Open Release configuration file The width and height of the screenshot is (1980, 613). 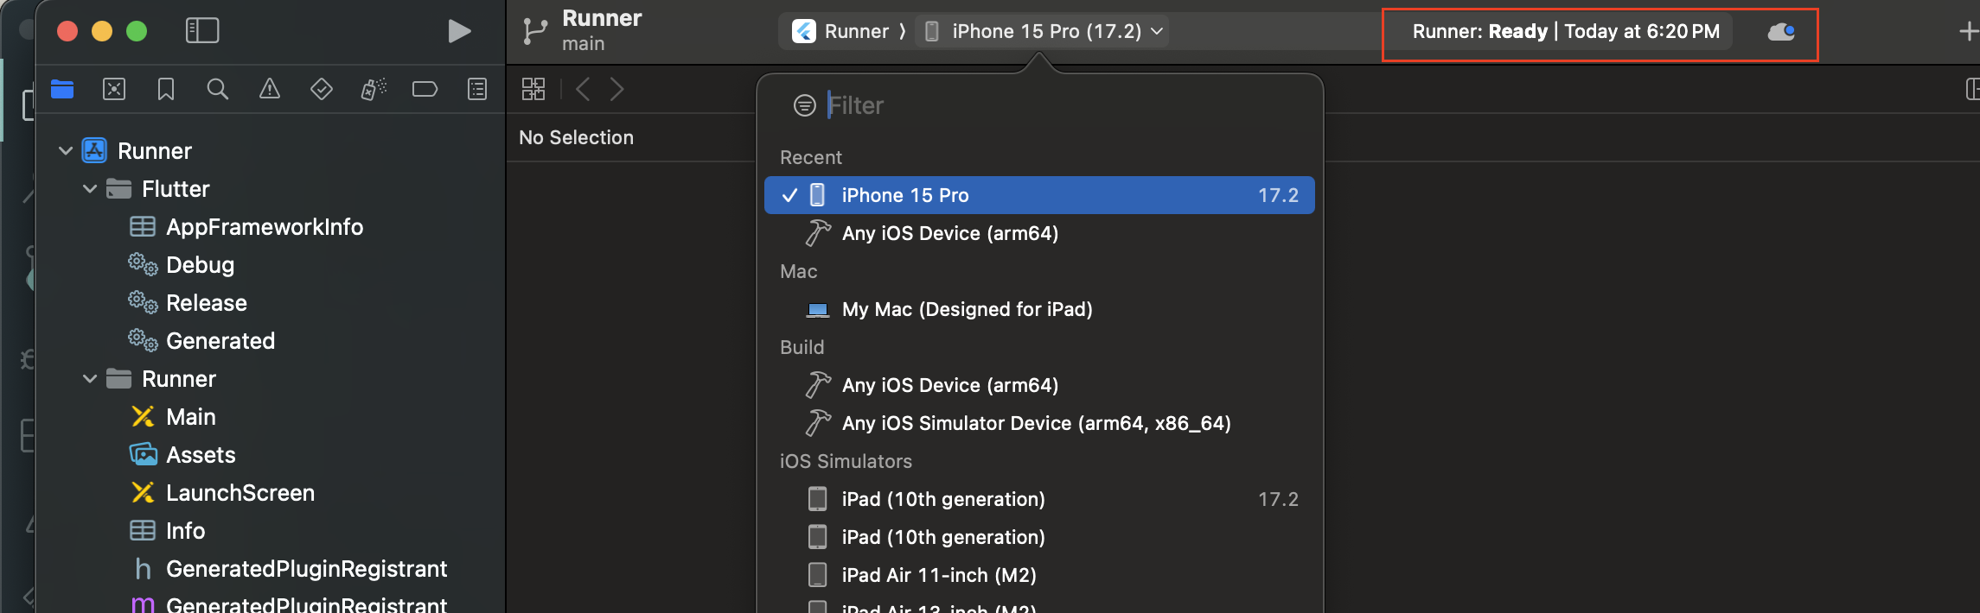click(207, 303)
